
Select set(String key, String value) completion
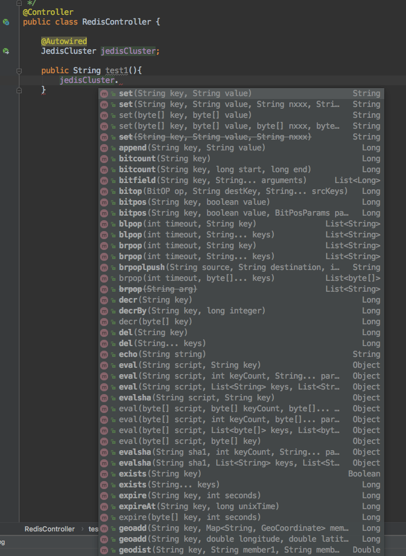[241, 94]
